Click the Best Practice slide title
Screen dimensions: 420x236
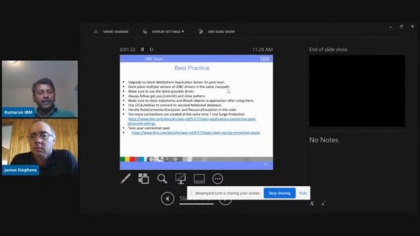pos(192,68)
